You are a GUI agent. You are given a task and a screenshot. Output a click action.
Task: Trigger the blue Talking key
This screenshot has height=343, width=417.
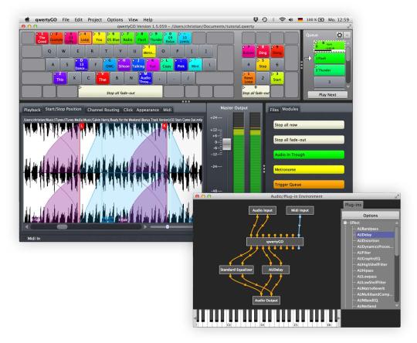(138, 65)
